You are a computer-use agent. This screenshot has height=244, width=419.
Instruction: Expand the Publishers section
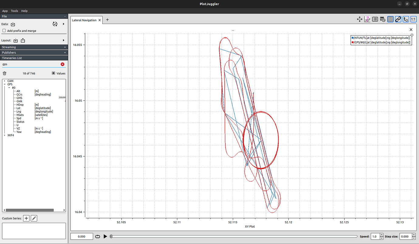65,53
